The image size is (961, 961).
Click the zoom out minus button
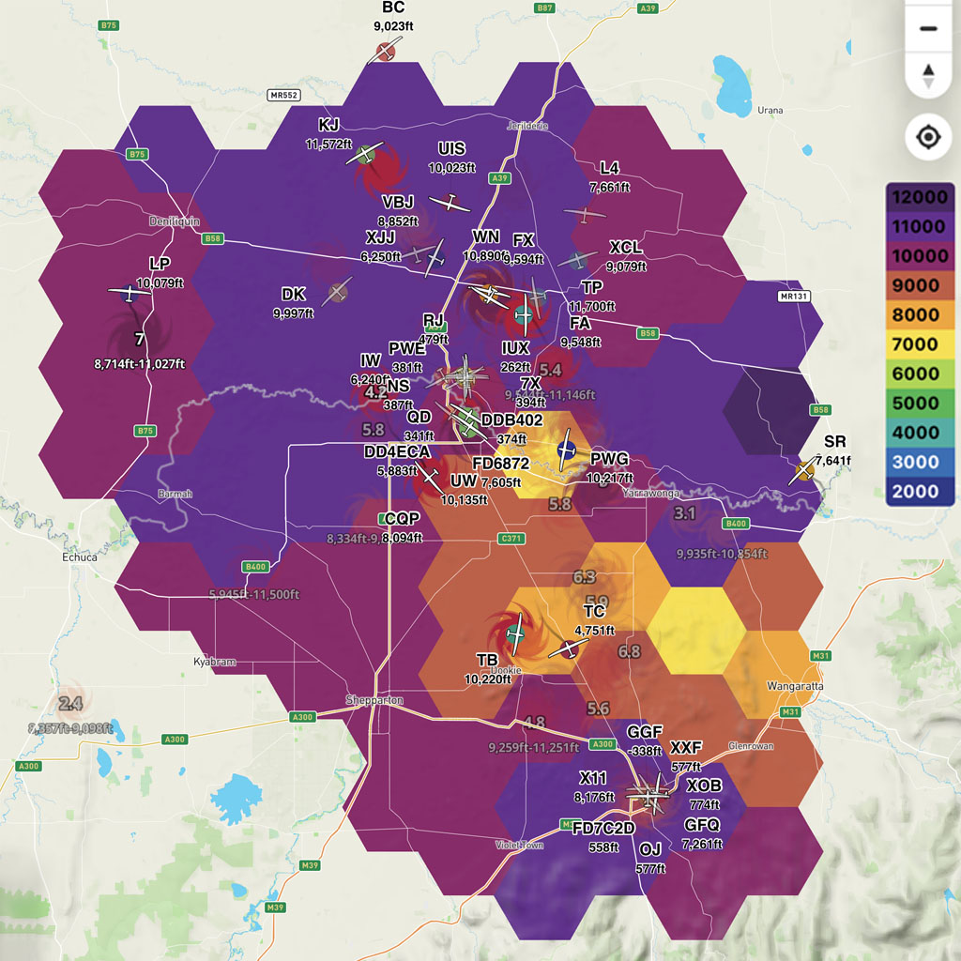pyautogui.click(x=927, y=28)
